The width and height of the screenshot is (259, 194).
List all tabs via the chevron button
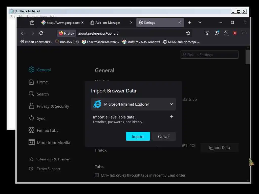coord(200,22)
